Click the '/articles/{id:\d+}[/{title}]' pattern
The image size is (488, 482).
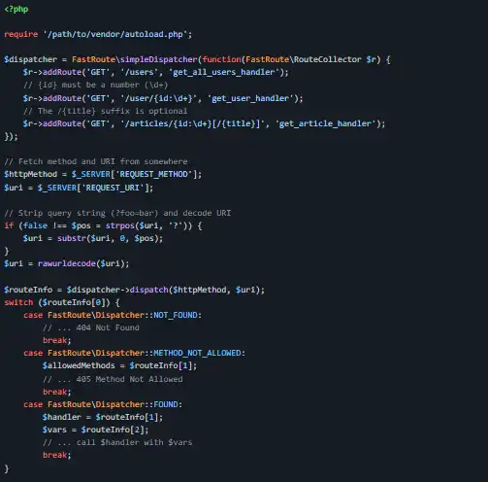[192, 123]
